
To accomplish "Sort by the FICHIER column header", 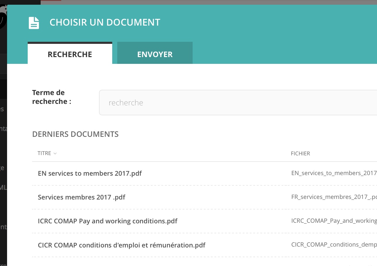I will (300, 153).
